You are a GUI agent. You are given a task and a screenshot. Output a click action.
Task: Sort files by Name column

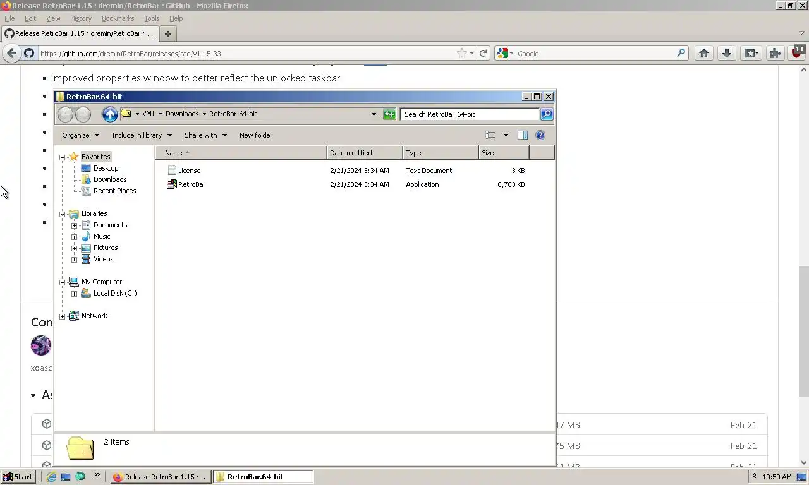click(x=241, y=153)
